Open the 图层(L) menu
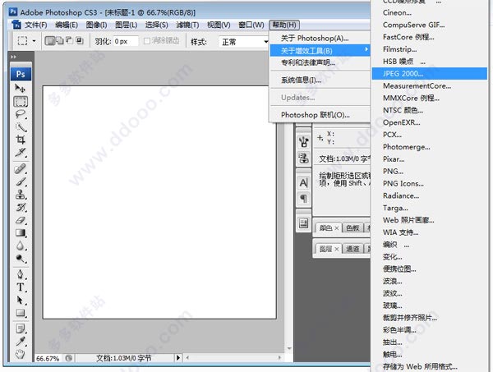Viewport: 493px width, 372px height. 126,25
